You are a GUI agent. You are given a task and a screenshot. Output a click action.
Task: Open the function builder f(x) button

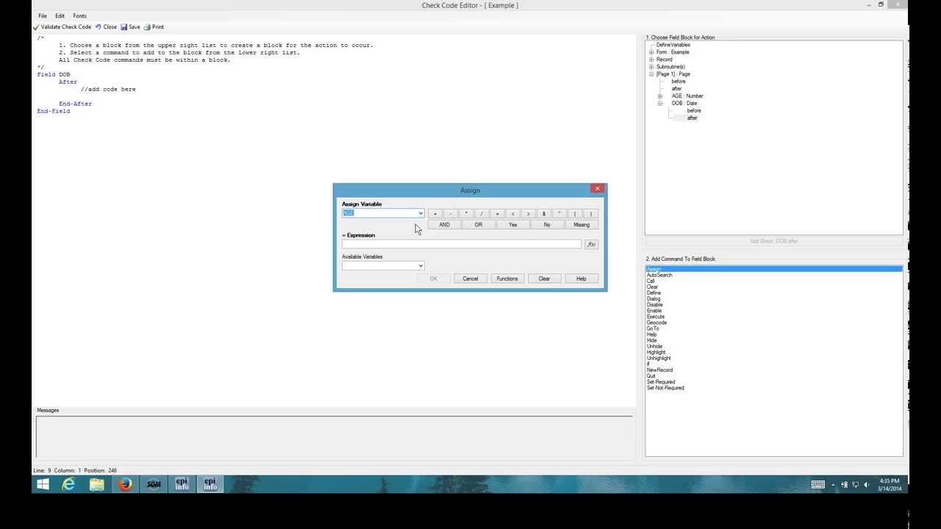[x=591, y=244]
